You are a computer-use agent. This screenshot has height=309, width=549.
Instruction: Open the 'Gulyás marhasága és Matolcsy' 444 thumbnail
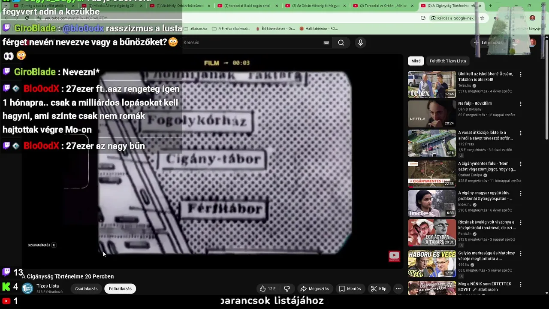coord(432,264)
